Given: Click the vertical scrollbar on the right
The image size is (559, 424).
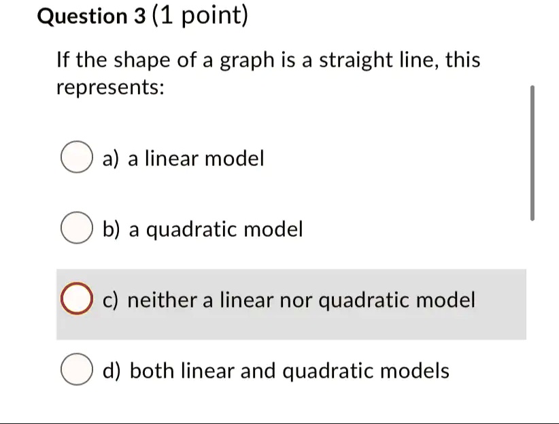Looking at the screenshot, I should [x=533, y=153].
